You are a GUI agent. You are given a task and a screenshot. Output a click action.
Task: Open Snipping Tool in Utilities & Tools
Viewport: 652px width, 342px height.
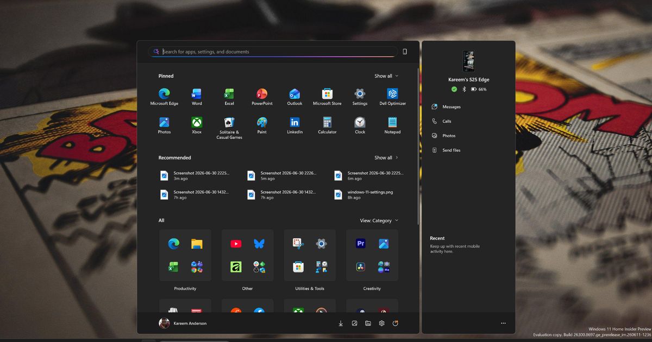pos(298,244)
